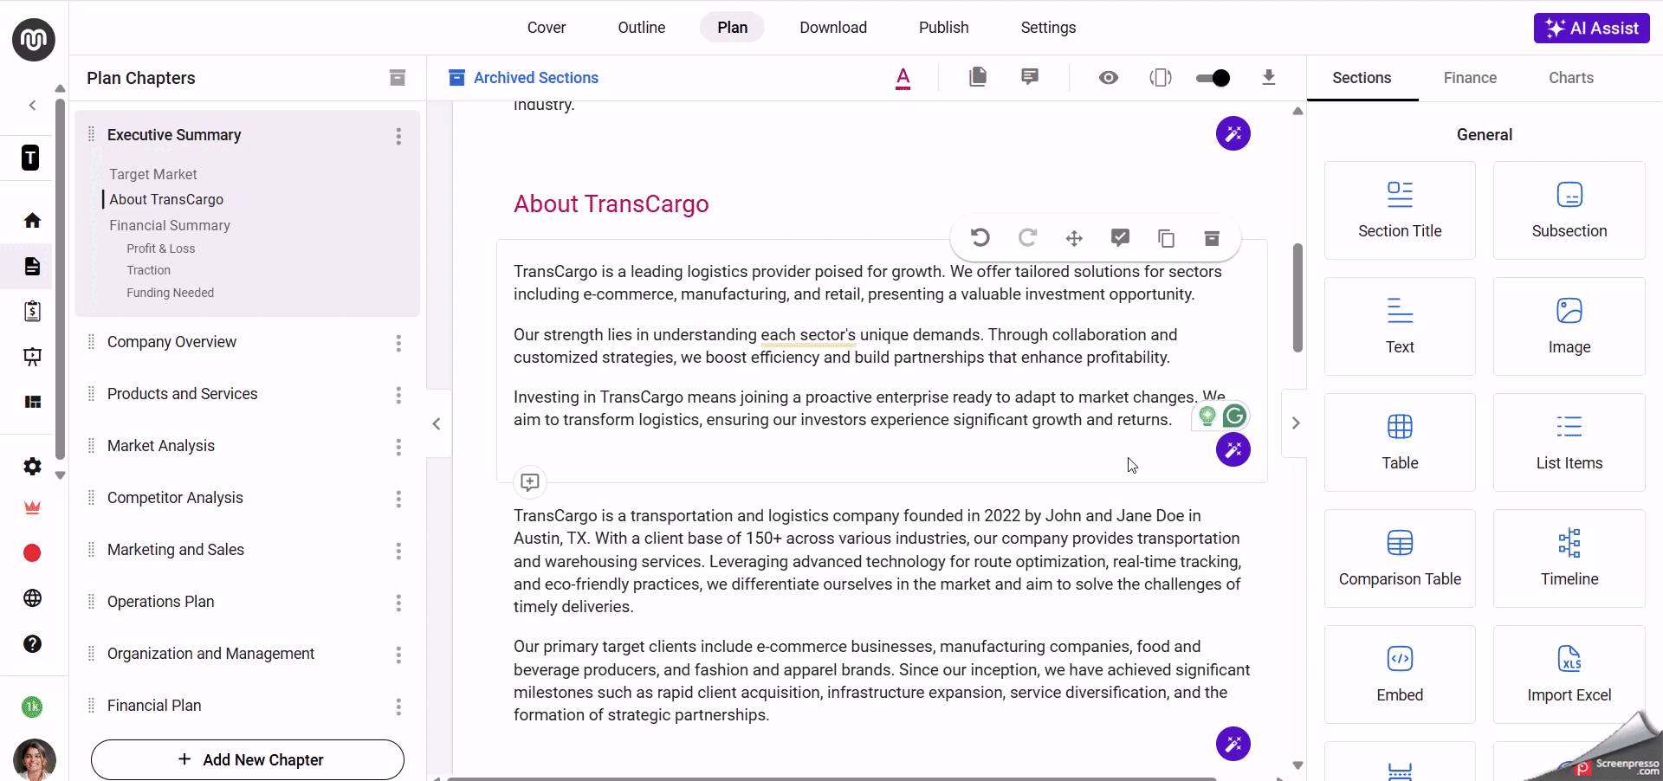The height and width of the screenshot is (781, 1663).
Task: Open the document icon in left sidebar
Action: 32,266
